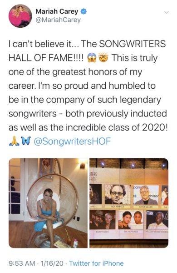Click the blue butterfly emoji
Image resolution: width=177 pixels, height=273 pixels.
tap(26, 141)
